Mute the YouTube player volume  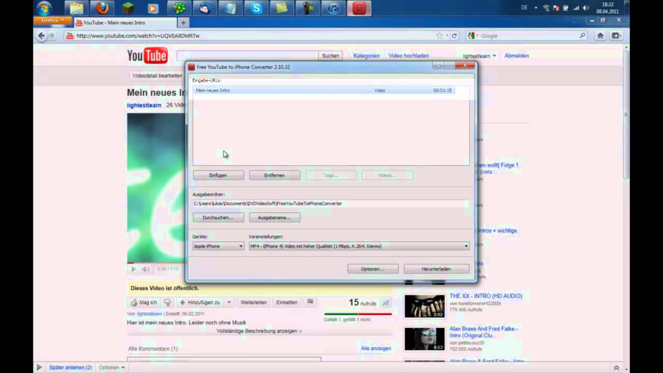coord(147,269)
